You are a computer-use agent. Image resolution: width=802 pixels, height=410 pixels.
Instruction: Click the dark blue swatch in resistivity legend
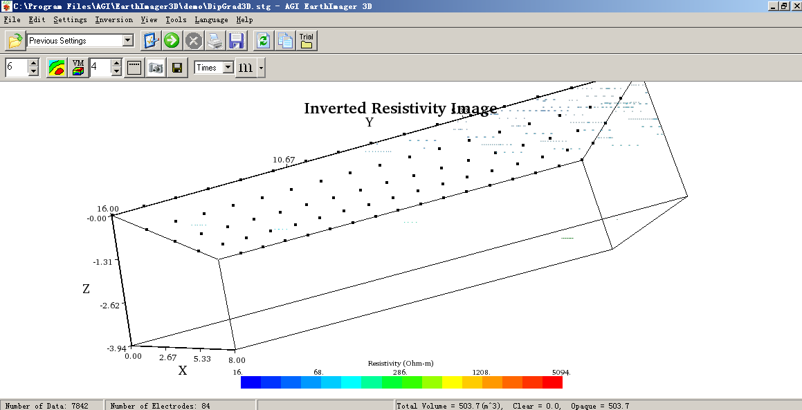(x=250, y=382)
